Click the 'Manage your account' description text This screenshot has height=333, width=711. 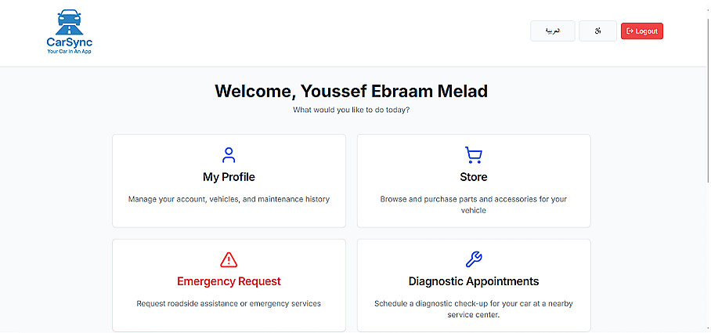(x=229, y=199)
